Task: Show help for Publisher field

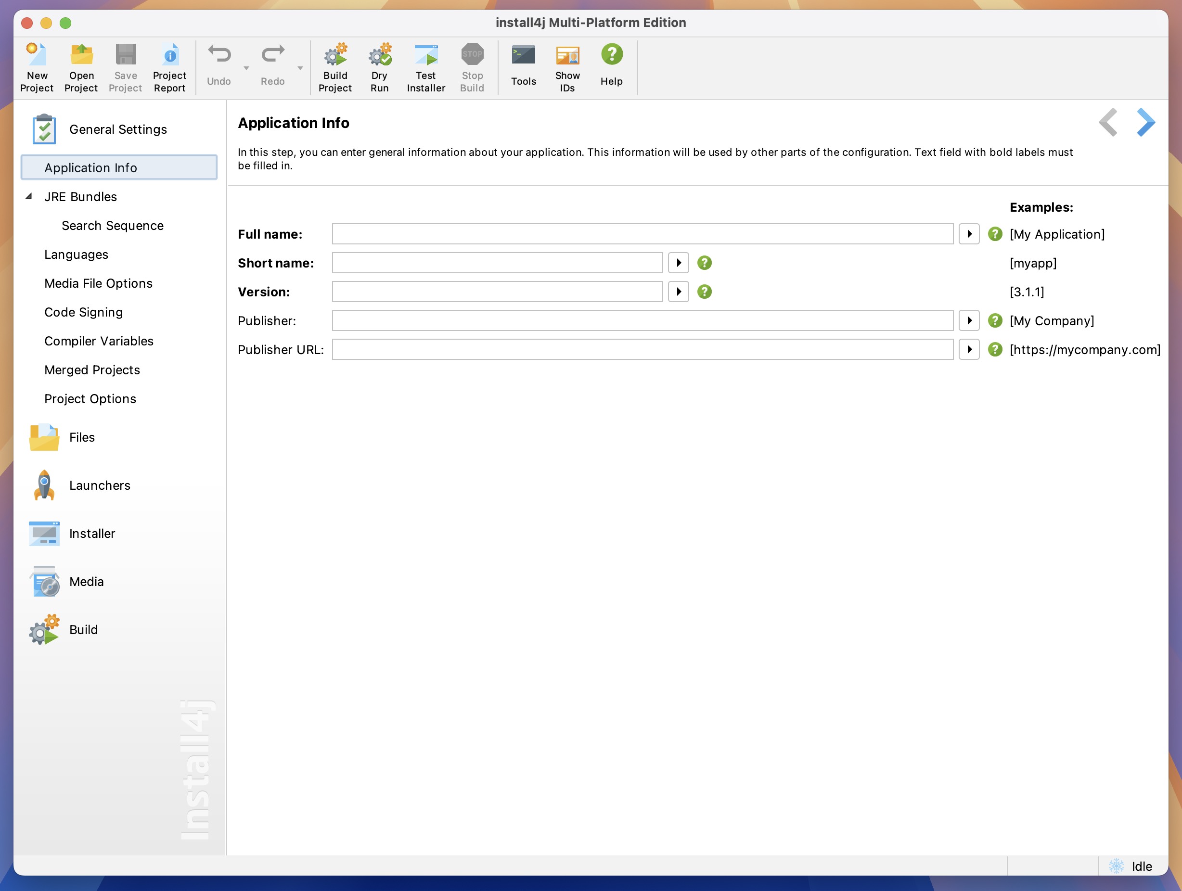Action: 994,320
